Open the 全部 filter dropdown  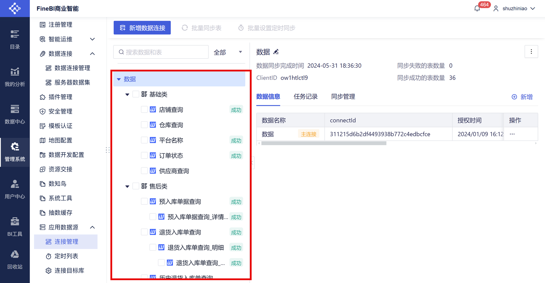pyautogui.click(x=228, y=52)
